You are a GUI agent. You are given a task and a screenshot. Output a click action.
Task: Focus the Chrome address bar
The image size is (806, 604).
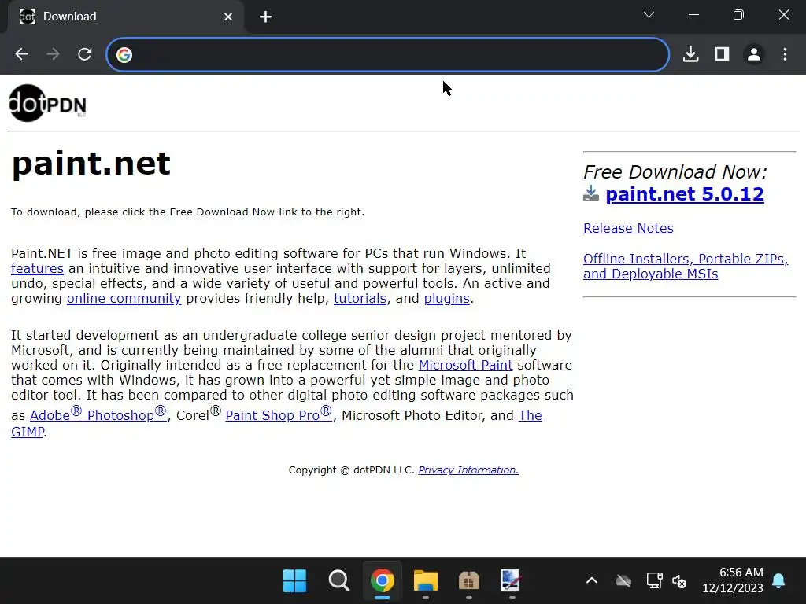pyautogui.click(x=388, y=54)
